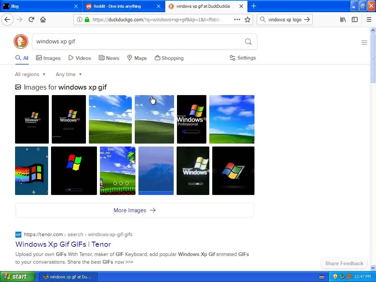Open the DuckDuckGo side menu icon
The width and height of the screenshot is (376, 282).
coord(364,43)
